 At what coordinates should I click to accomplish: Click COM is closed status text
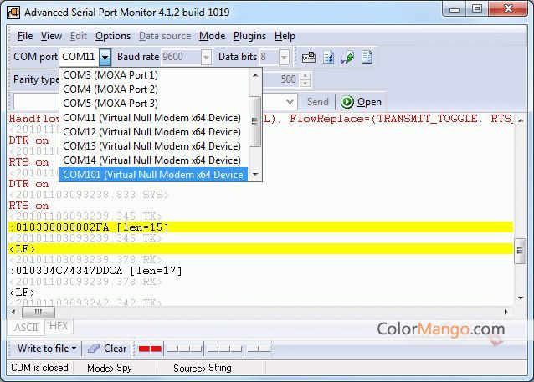(39, 368)
